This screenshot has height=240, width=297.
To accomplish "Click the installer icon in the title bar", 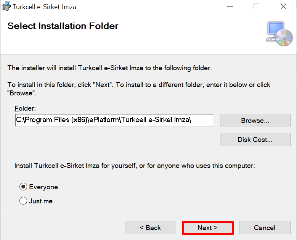I will click(6, 6).
